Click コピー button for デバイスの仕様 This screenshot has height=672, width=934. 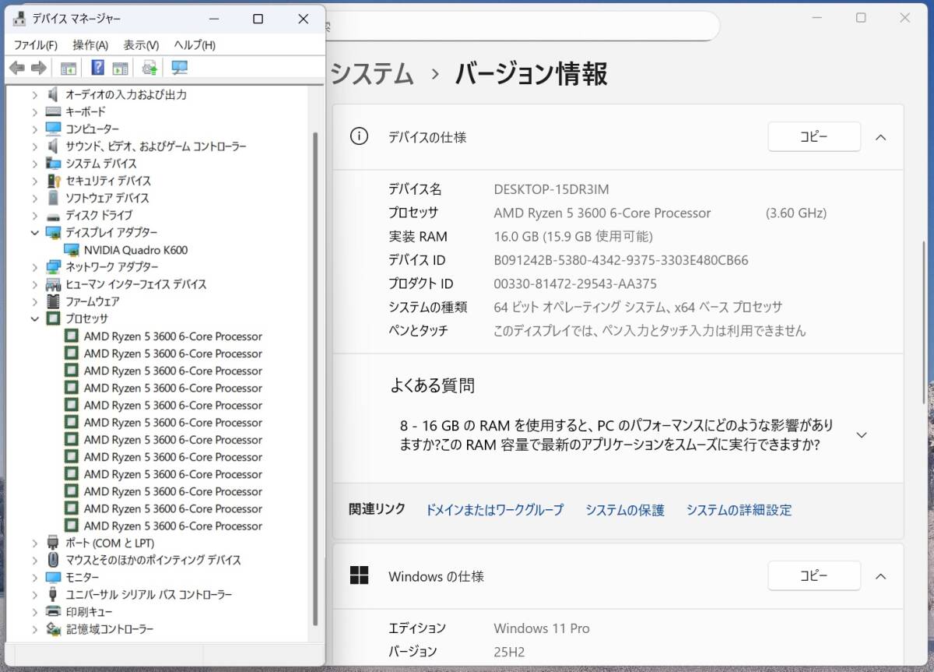(x=813, y=137)
